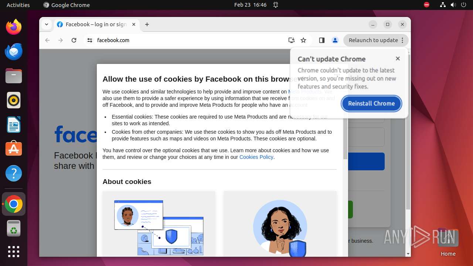Select the Google Chrome dock icon
Screen dimensions: 473x266
click(14, 204)
